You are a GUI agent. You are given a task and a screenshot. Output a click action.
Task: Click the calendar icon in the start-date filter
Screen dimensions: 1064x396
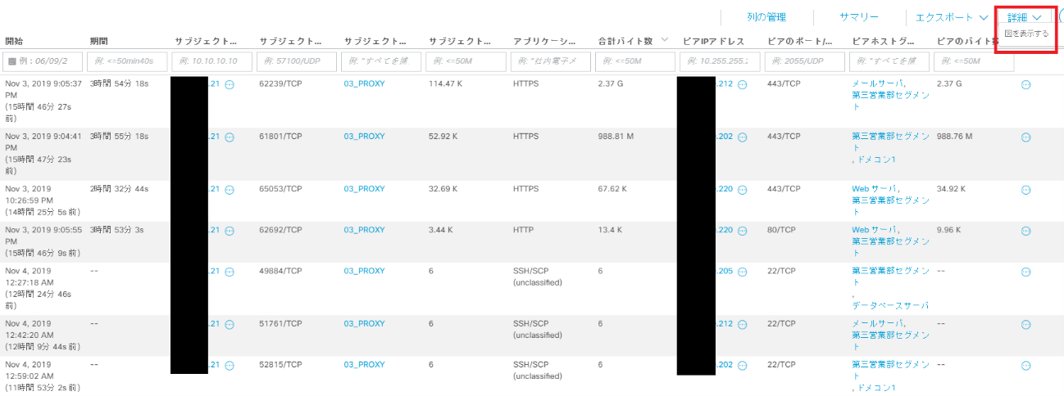click(x=12, y=61)
